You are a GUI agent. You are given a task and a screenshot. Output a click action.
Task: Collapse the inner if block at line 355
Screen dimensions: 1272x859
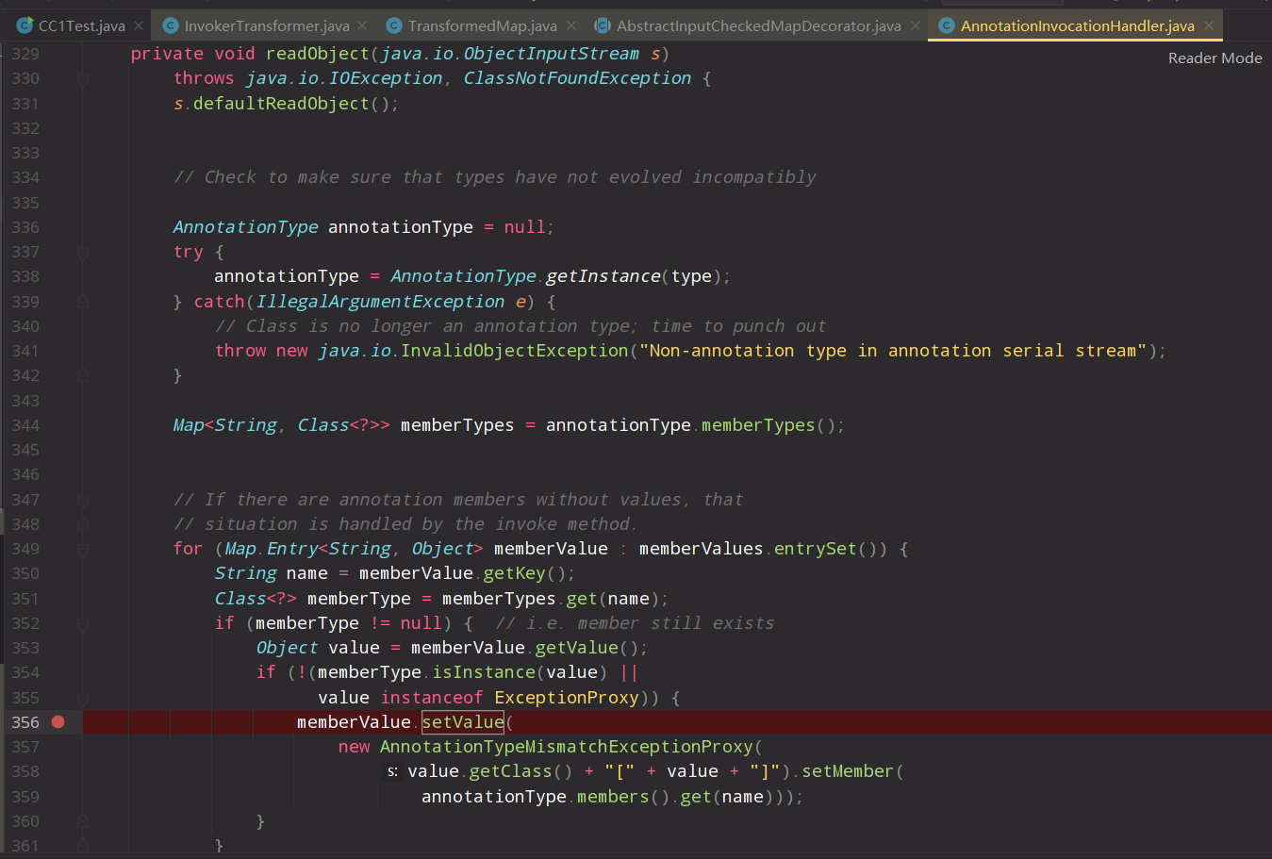[83, 698]
